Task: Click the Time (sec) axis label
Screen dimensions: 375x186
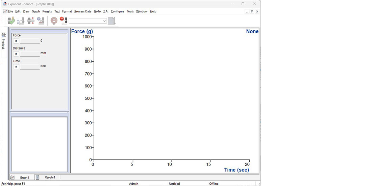Action: pyautogui.click(x=236, y=170)
